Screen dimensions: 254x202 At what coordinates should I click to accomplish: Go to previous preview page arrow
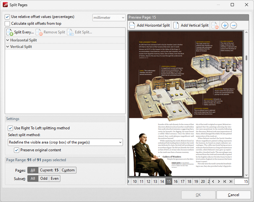[x=213, y=182]
